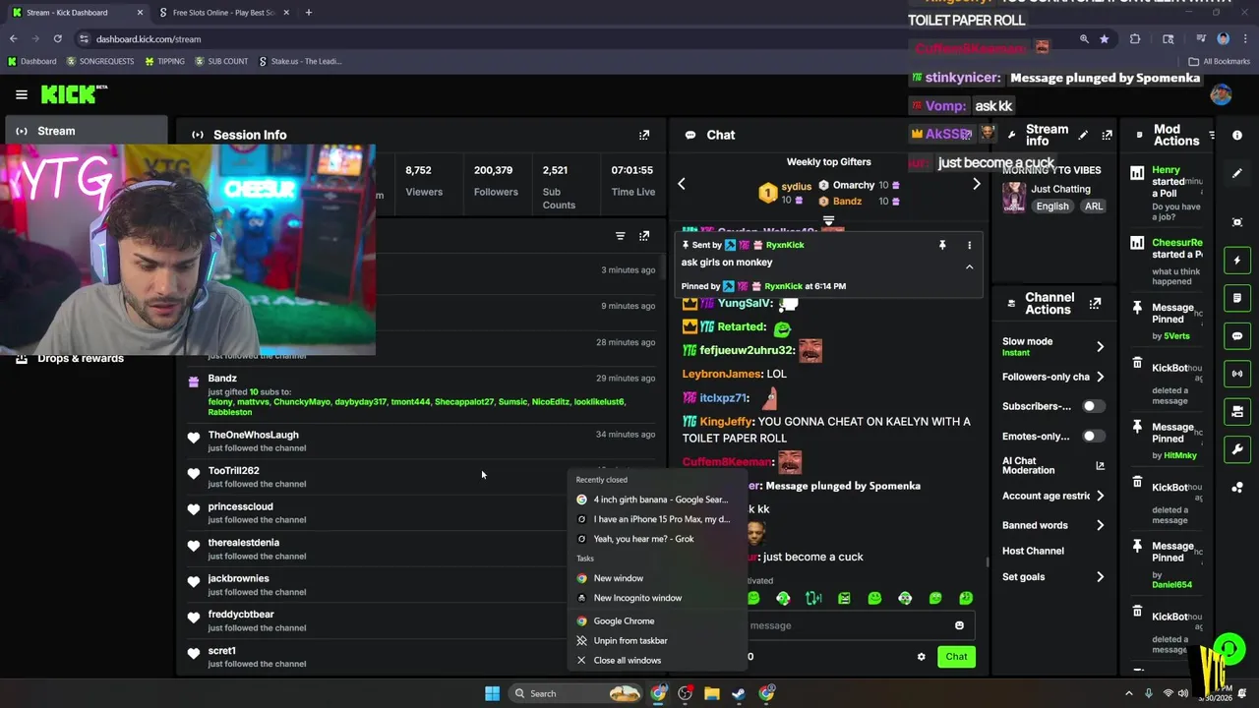Collapse the pinned message chevron
The height and width of the screenshot is (708, 1259).
coord(969,266)
